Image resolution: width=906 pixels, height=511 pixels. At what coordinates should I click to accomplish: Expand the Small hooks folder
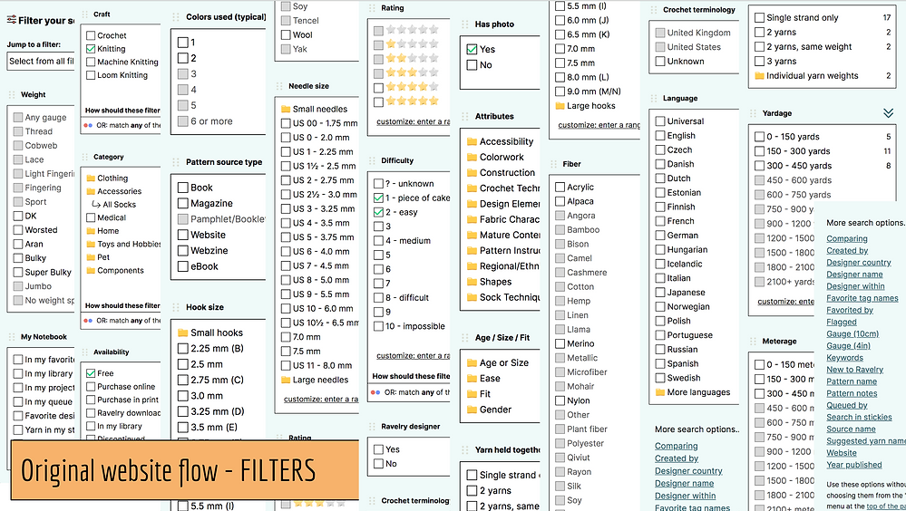[183, 333]
